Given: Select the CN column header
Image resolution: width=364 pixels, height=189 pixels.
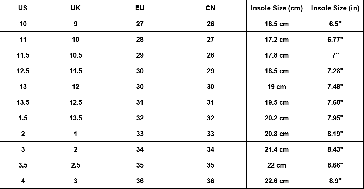Looking at the screenshot, I should pyautogui.click(x=210, y=8).
